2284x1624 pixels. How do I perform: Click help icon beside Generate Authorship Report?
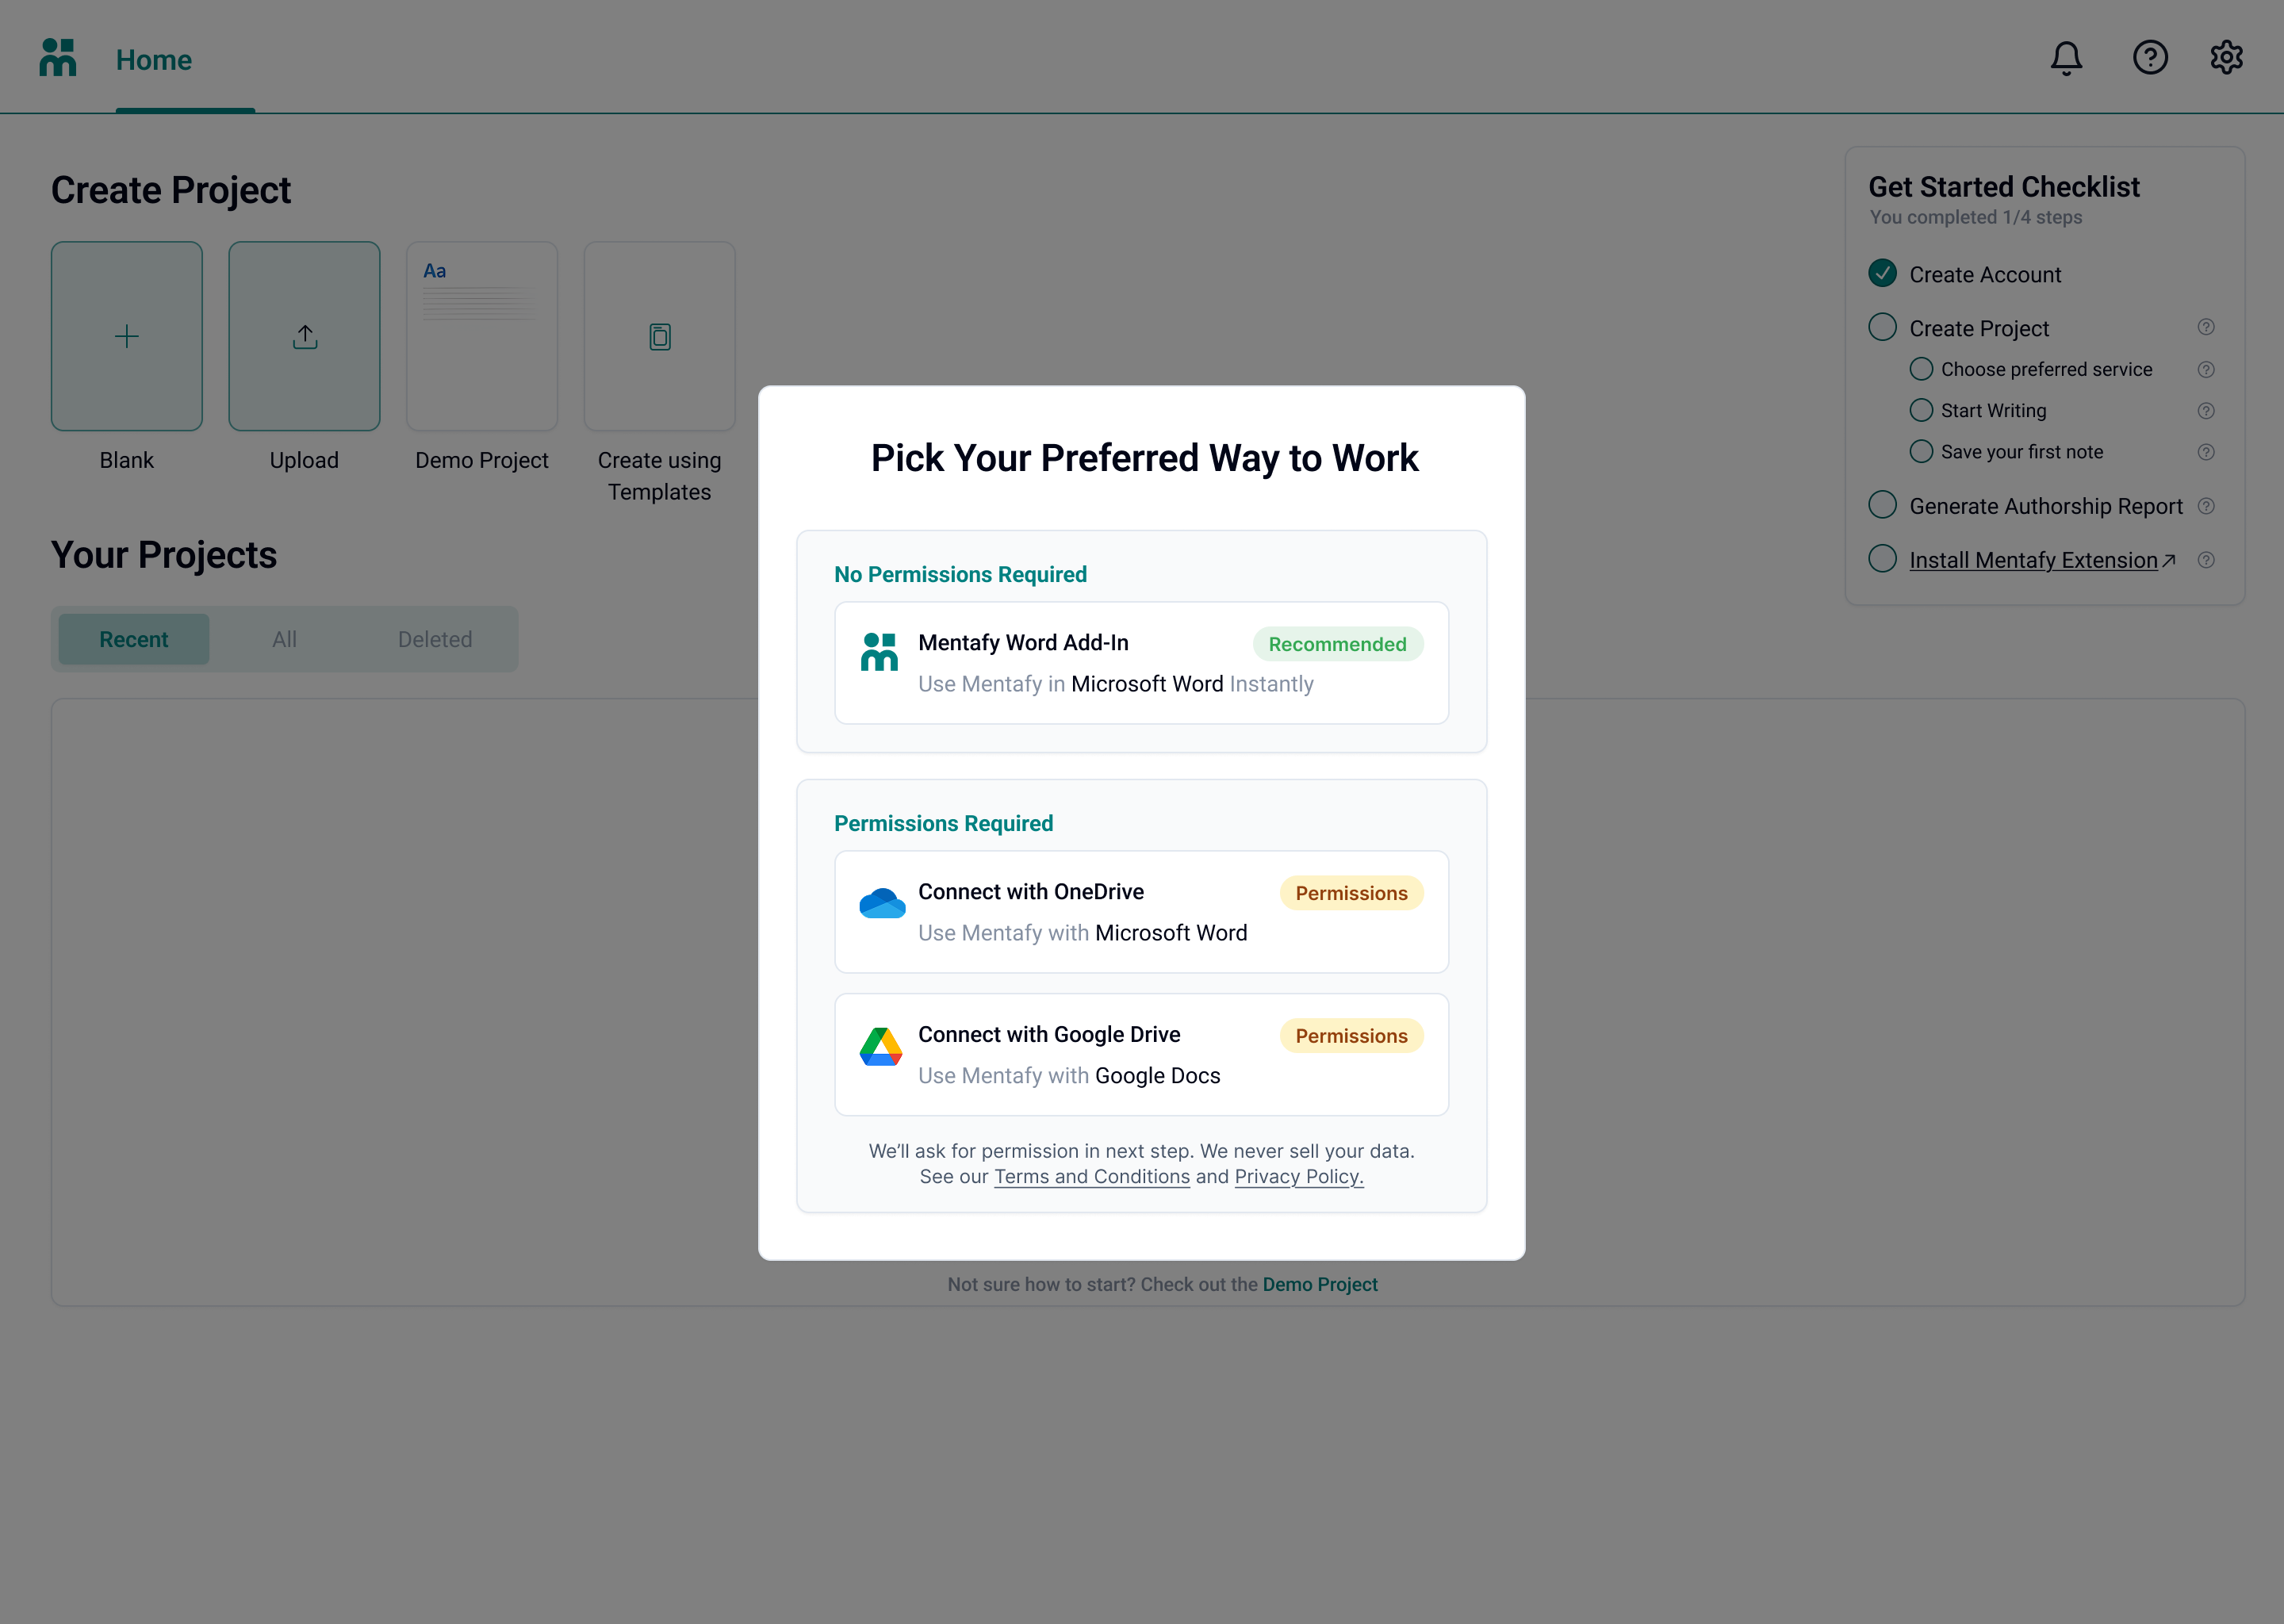coord(2206,506)
